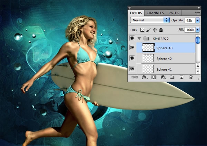Select the Sphere 41 layer name
This screenshot has width=207, height=146.
[x=164, y=70]
